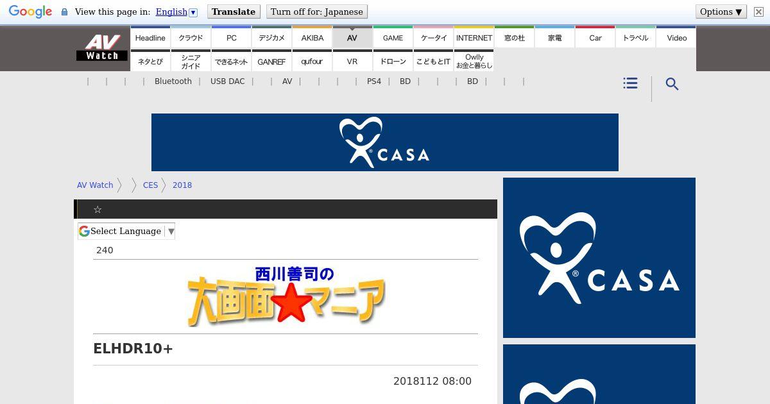Click the 240 text above column banner

point(105,250)
